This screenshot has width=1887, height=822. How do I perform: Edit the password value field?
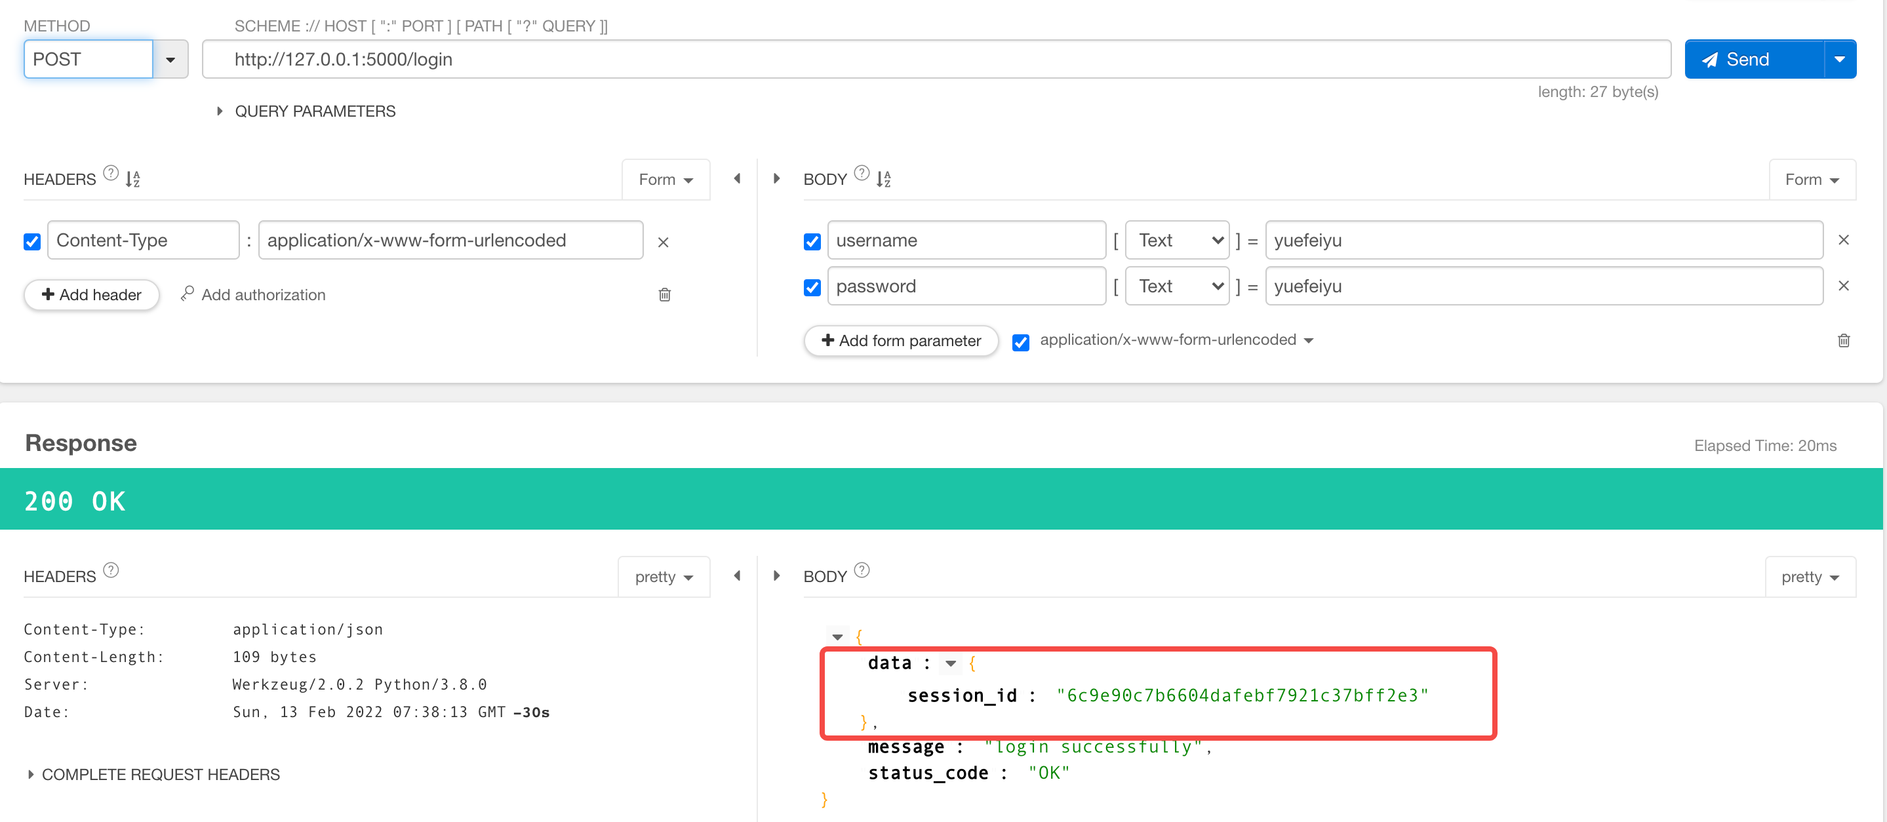pos(1543,286)
